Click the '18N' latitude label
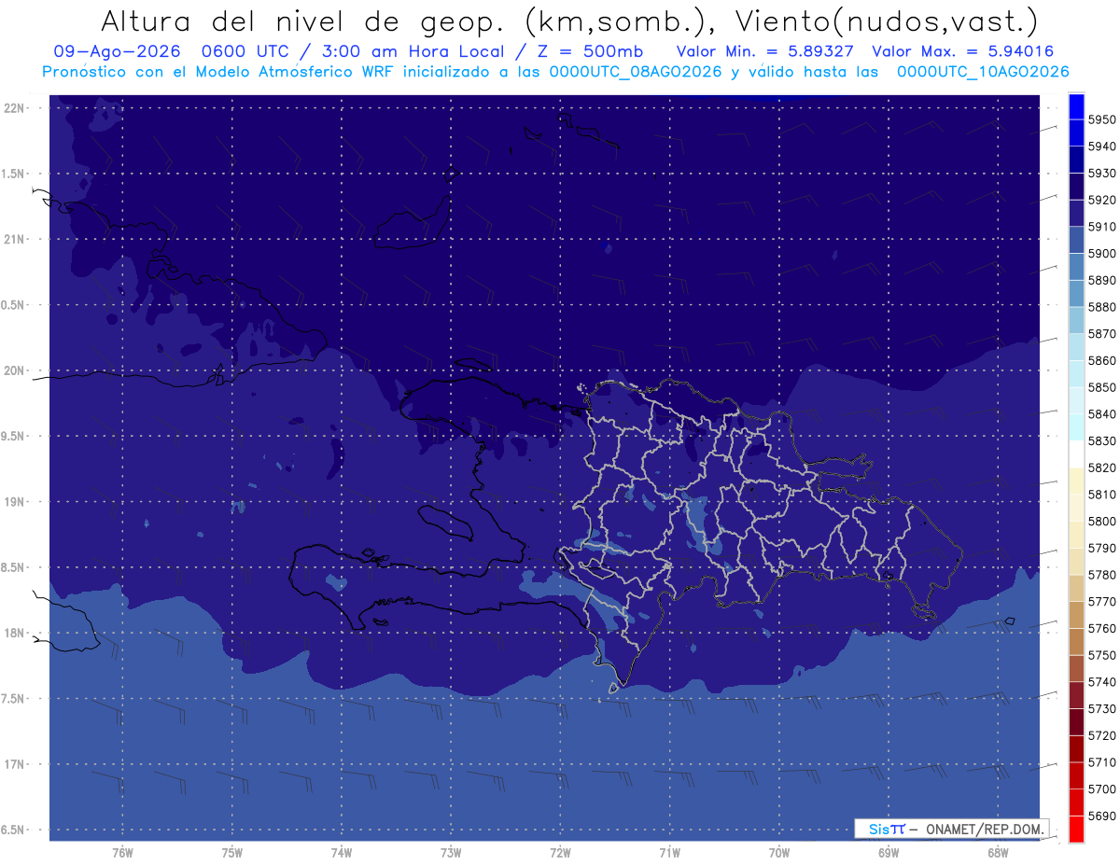This screenshot has height=865, width=1120. click(13, 633)
